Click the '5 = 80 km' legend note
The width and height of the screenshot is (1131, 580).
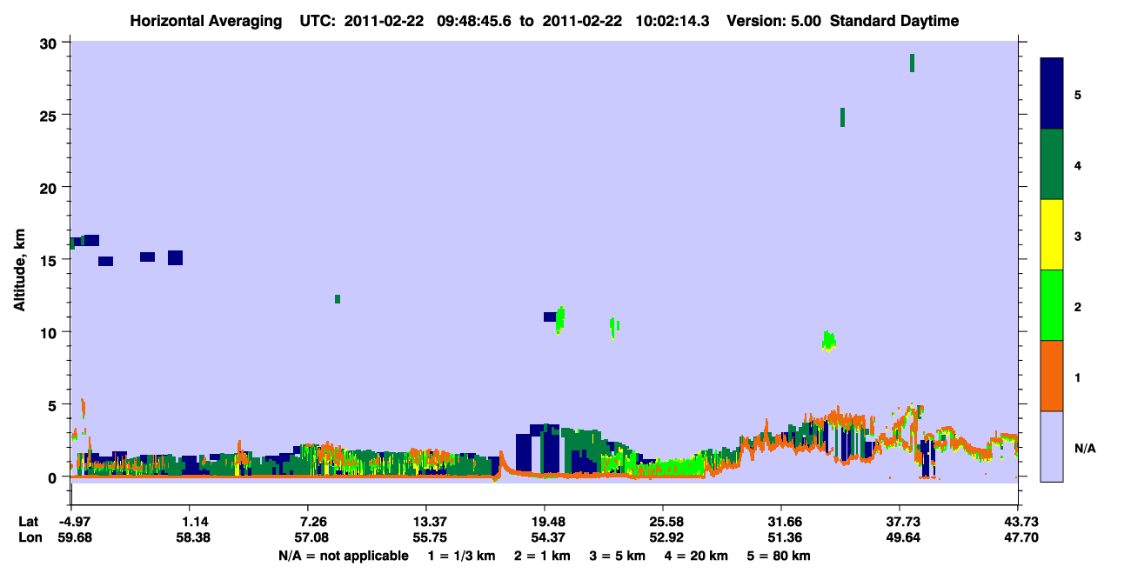780,556
